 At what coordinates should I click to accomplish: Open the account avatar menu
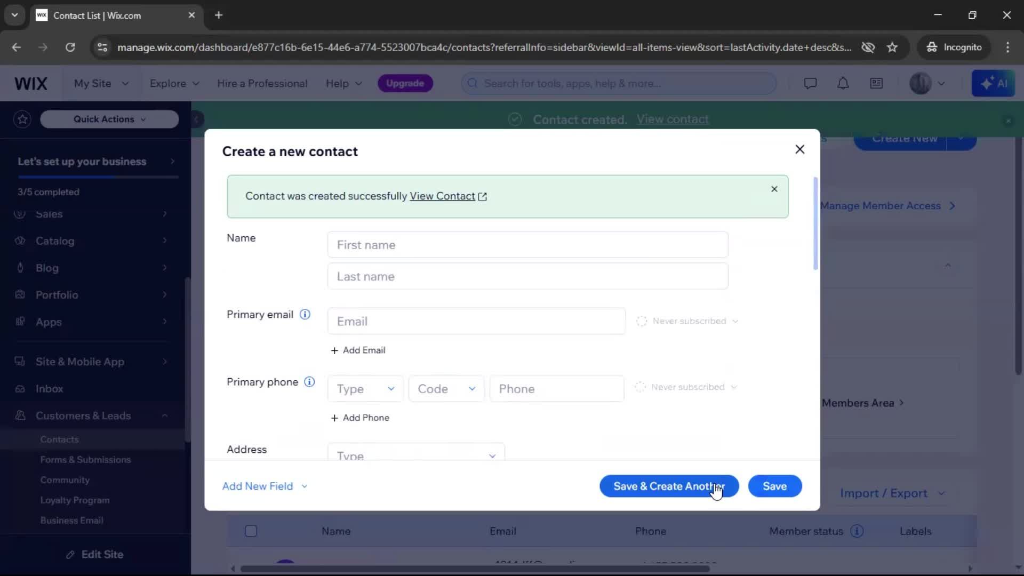[927, 83]
